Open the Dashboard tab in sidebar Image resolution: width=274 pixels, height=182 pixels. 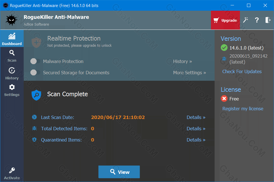(x=12, y=39)
